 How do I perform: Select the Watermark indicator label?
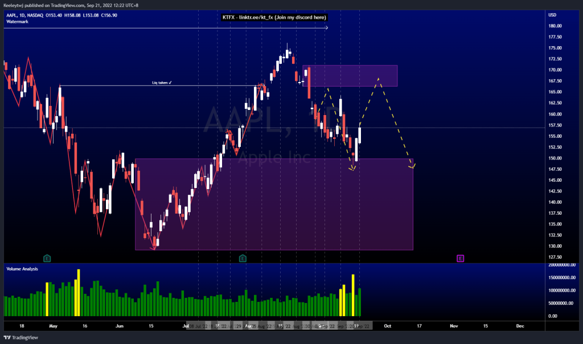click(x=17, y=22)
